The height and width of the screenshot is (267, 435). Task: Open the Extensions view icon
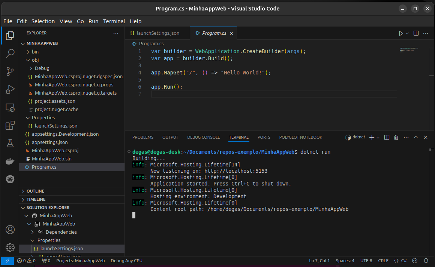click(10, 126)
